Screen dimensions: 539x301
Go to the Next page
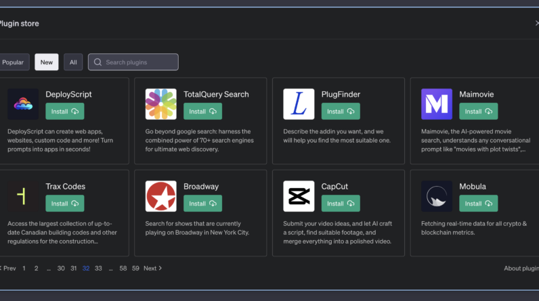152,269
